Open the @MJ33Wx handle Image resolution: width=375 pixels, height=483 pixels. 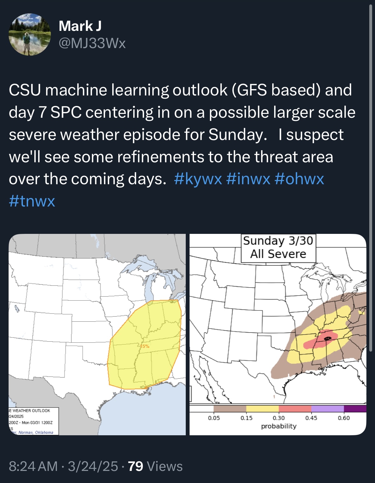click(x=92, y=43)
